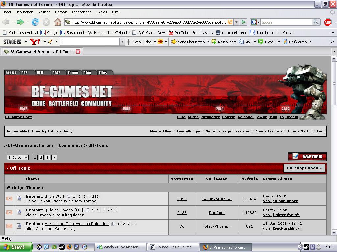Click the Abmelden logout link
Image resolution: width=337 pixels, height=252 pixels.
tap(60, 131)
